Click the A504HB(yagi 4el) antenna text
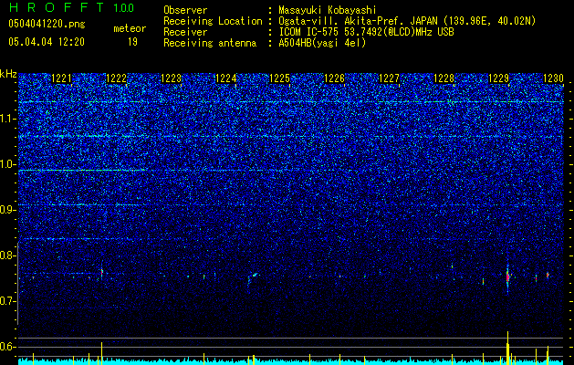 coord(322,43)
